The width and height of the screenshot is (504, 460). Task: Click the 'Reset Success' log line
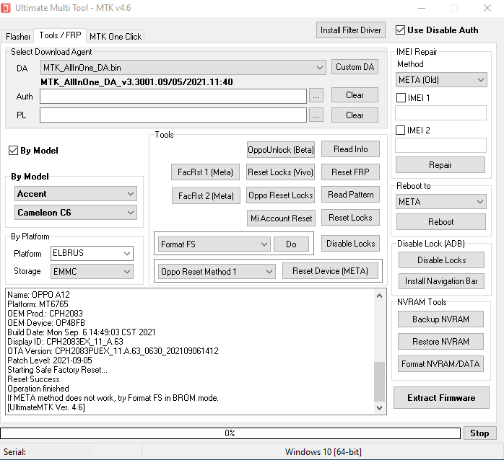33,379
